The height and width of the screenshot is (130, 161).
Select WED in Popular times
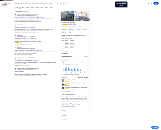coord(71,62)
